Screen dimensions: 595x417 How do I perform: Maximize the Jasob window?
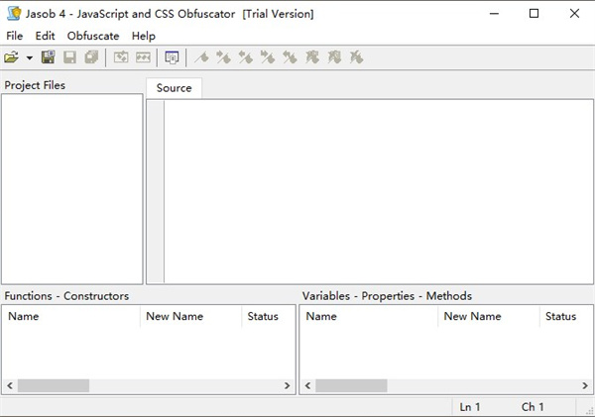[534, 14]
